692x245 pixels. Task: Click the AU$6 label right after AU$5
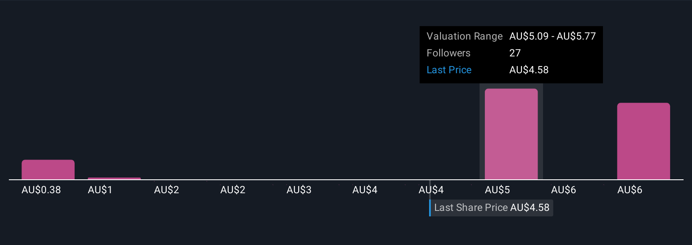click(564, 190)
